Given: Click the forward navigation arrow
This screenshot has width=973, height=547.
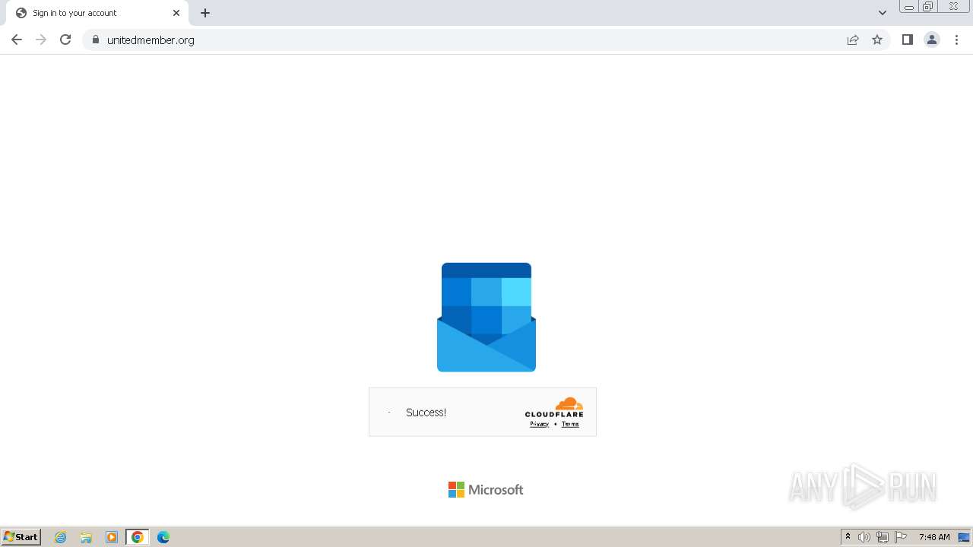Looking at the screenshot, I should [x=41, y=40].
